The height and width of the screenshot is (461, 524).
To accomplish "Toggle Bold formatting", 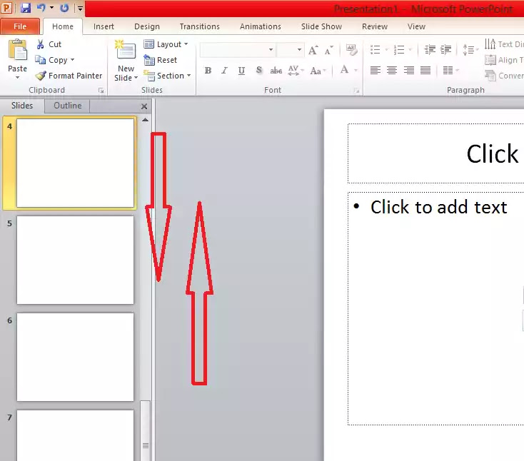I will click(x=208, y=70).
